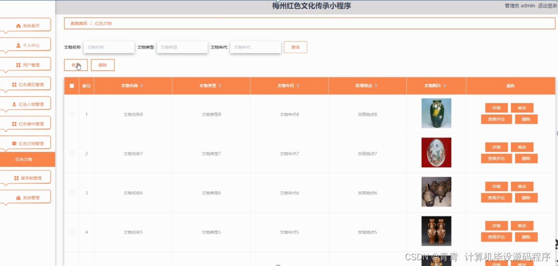Check the box for row 文物名称7
The height and width of the screenshot is (266, 558).
point(72,154)
